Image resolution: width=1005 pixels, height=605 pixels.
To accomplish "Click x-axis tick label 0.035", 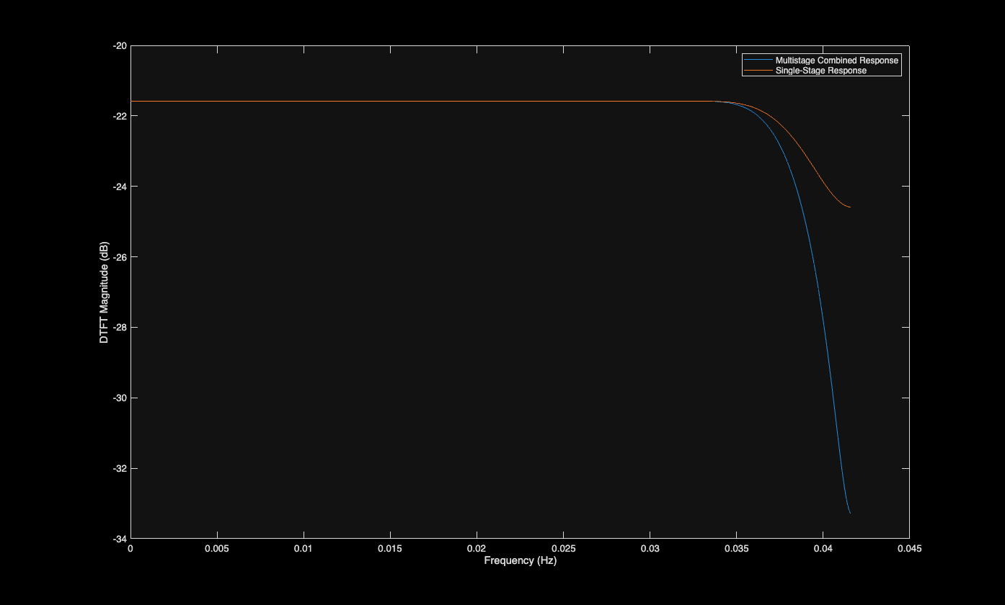I will (x=736, y=548).
